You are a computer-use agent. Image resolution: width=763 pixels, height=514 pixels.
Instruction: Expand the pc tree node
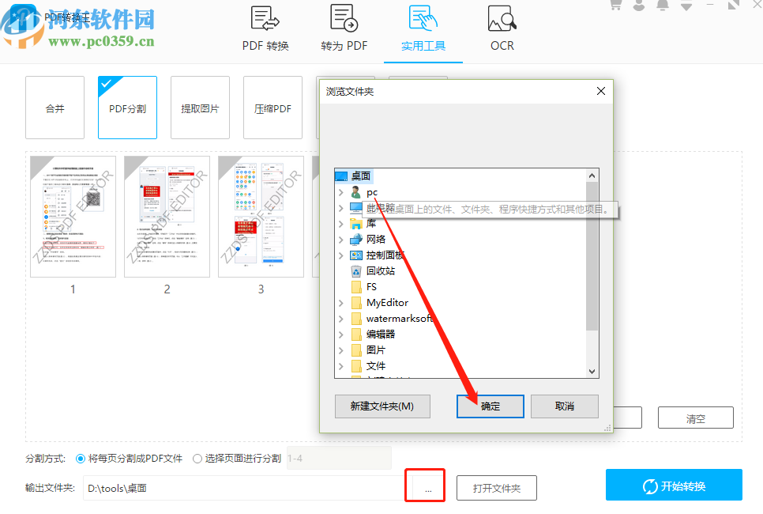341,192
